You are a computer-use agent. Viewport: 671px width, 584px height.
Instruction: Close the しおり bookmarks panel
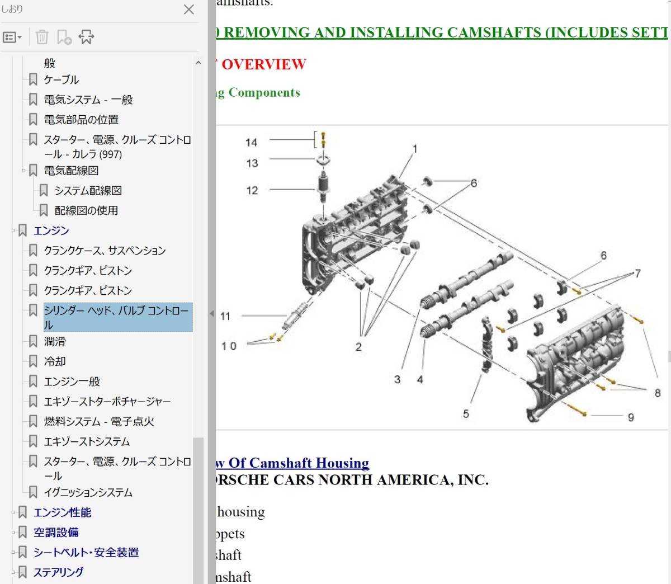coord(189,10)
